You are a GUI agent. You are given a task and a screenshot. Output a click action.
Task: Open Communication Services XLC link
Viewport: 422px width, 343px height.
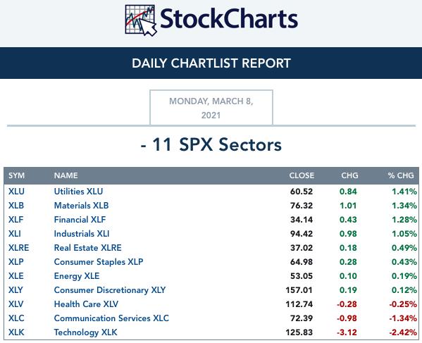pyautogui.click(x=111, y=318)
